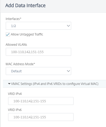Click the Add Data Interface title
The image size is (106, 127).
point(25,6)
